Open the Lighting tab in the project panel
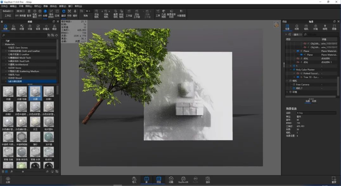341x186 pixels. [325, 27]
